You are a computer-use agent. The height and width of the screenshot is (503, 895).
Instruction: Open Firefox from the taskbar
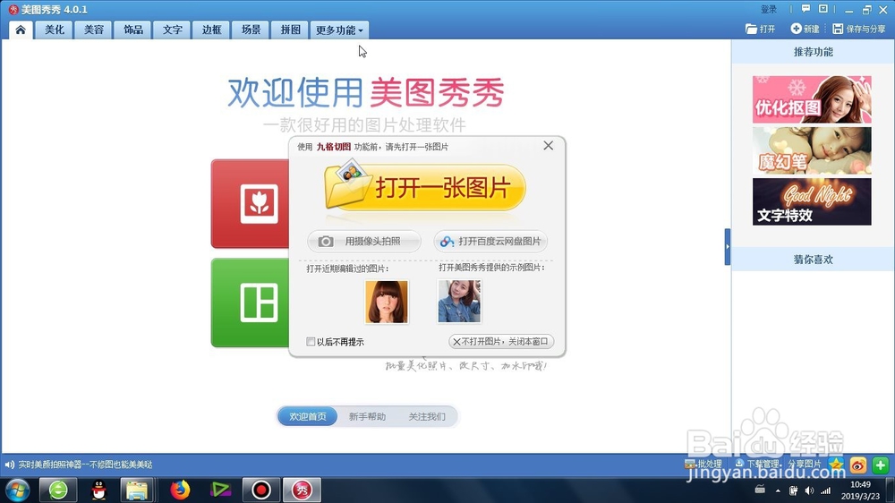(180, 490)
